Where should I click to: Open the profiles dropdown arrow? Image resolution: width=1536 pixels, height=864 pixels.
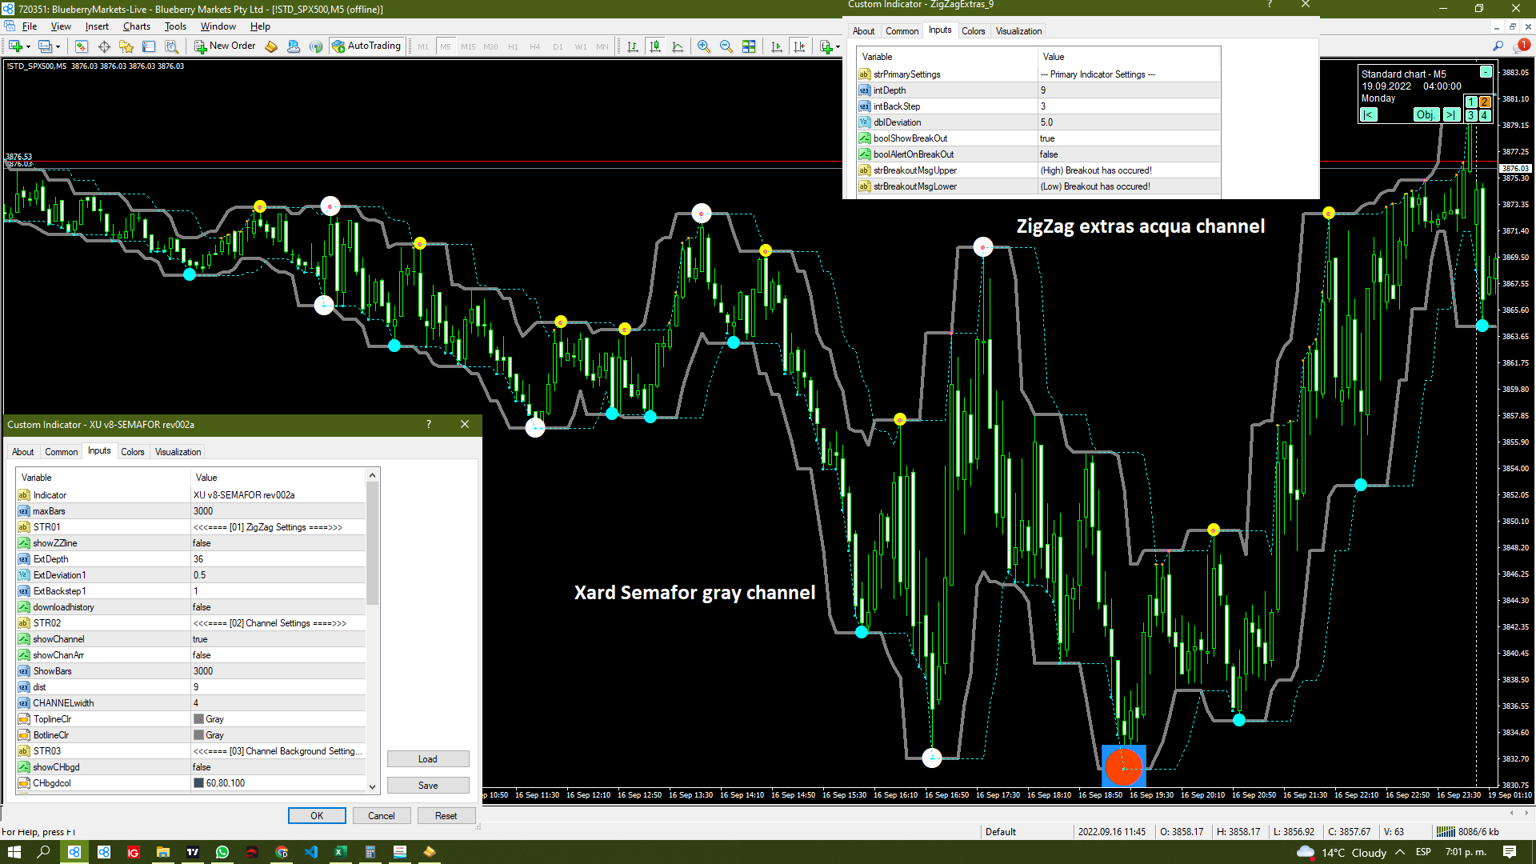click(58, 46)
